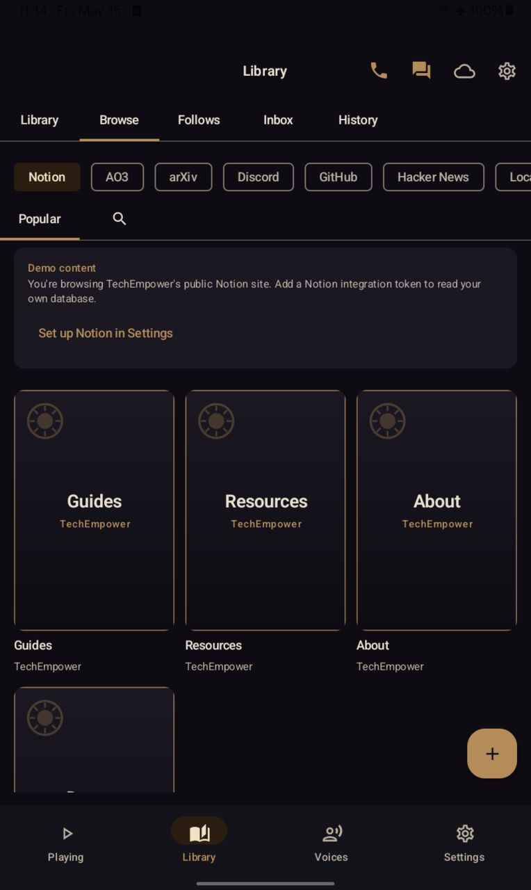Viewport: 531px width, 890px height.
Task: Open Settings in bottom navigation
Action: pos(464,843)
